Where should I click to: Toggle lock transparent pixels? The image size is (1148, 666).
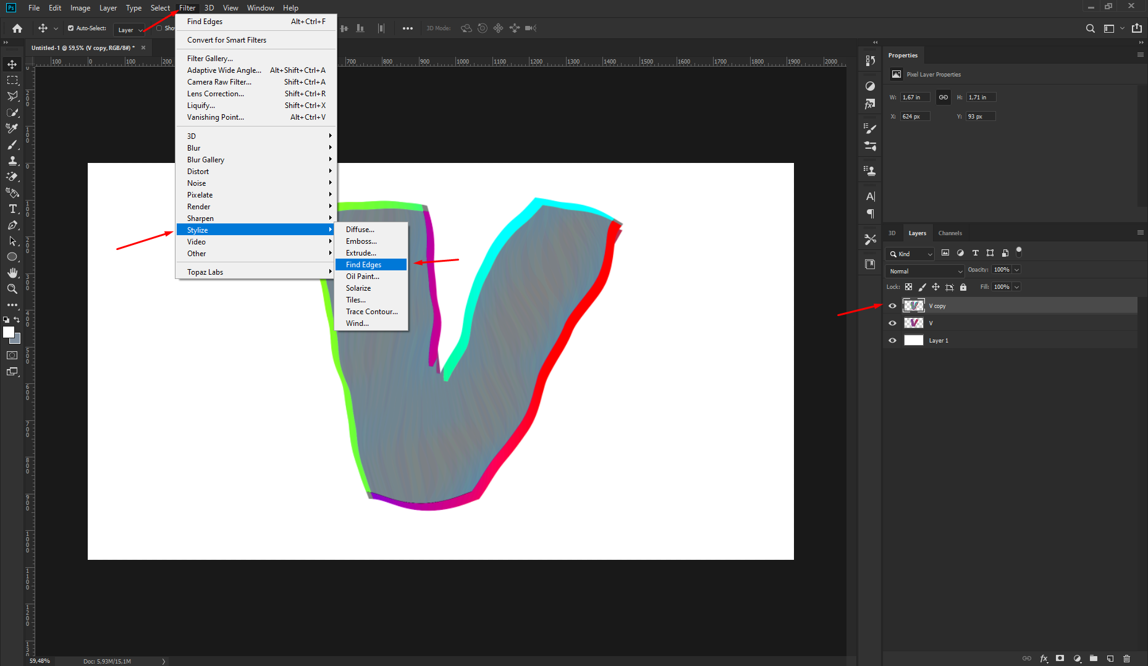908,286
